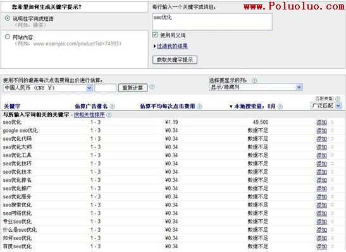Open the 过滤我的结果 link
Image resolution: width=346 pixels, height=252 pixels.
[172, 46]
